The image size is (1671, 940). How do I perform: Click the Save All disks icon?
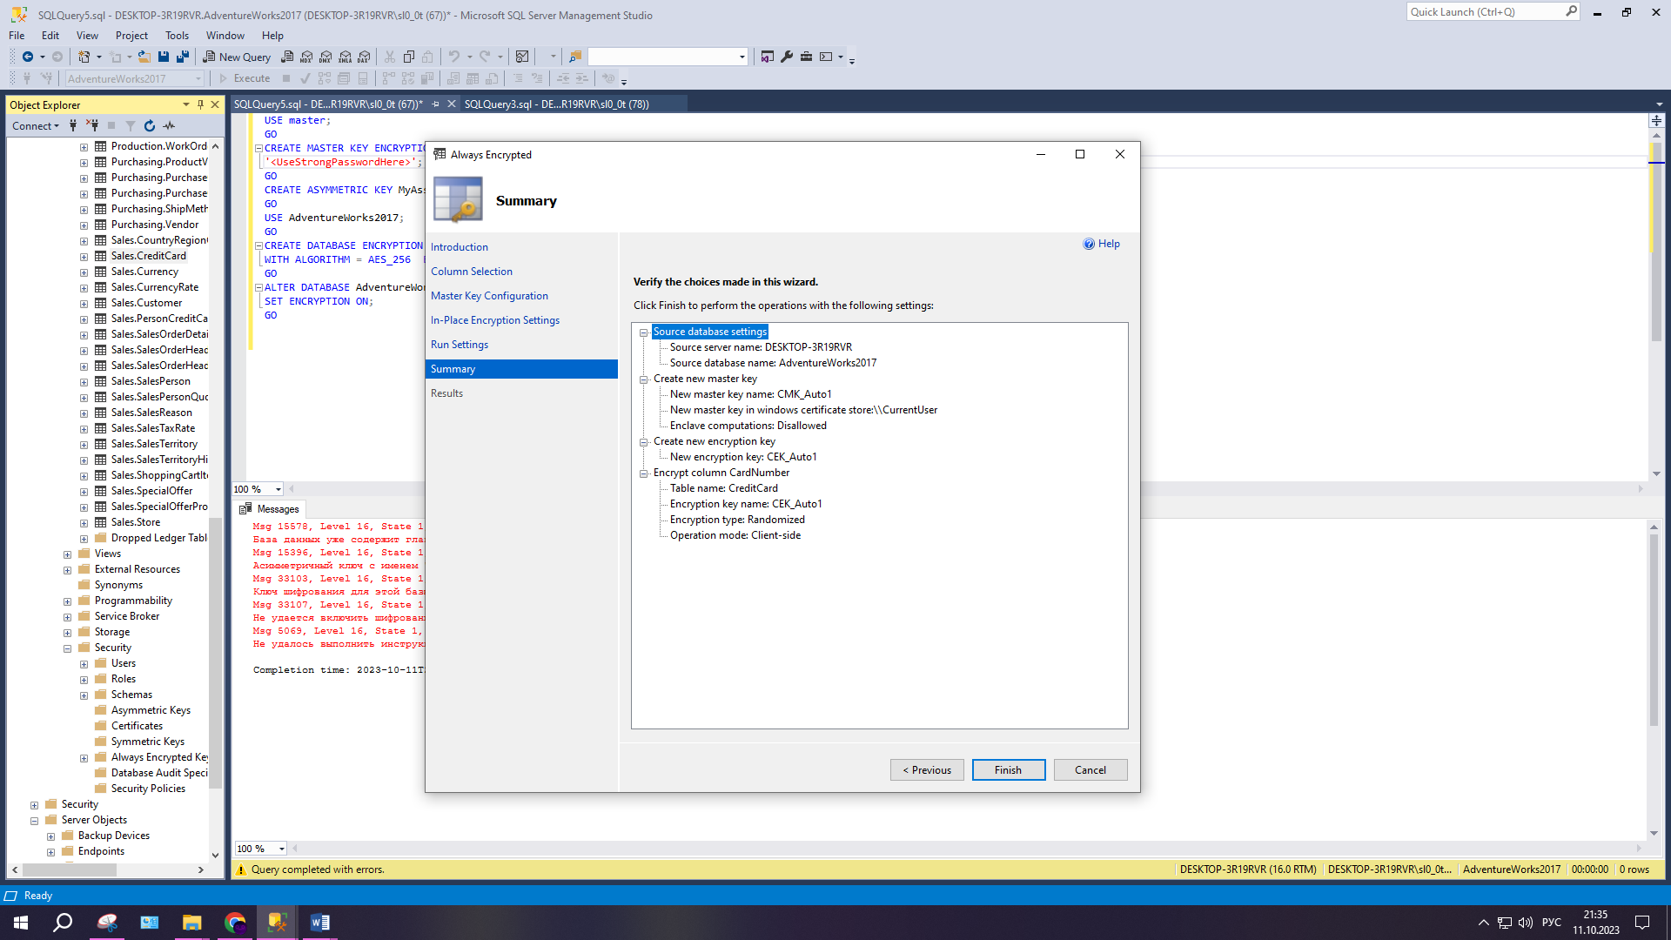pyautogui.click(x=183, y=57)
